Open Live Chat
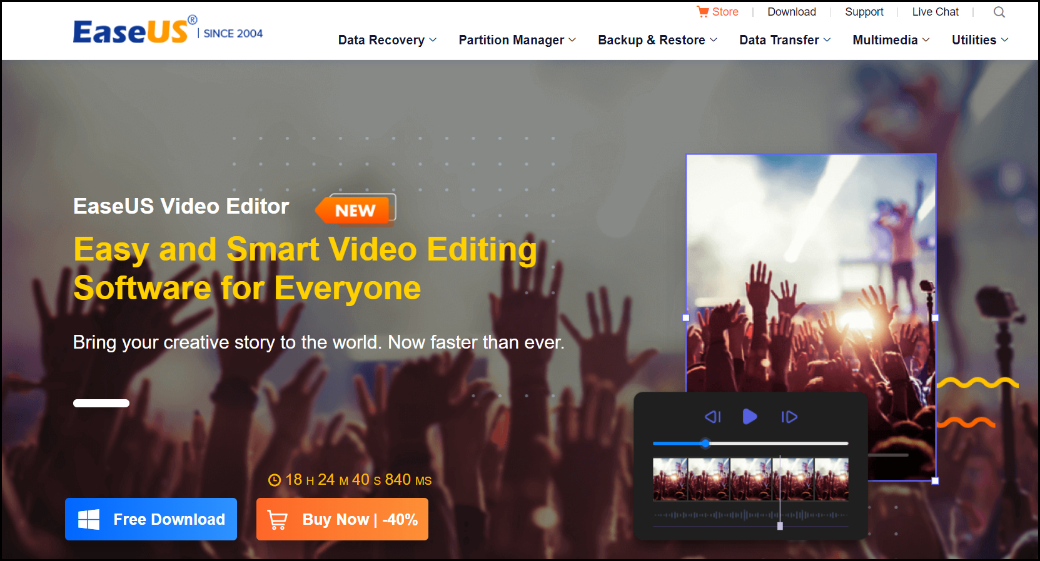1040x561 pixels. 935,12
